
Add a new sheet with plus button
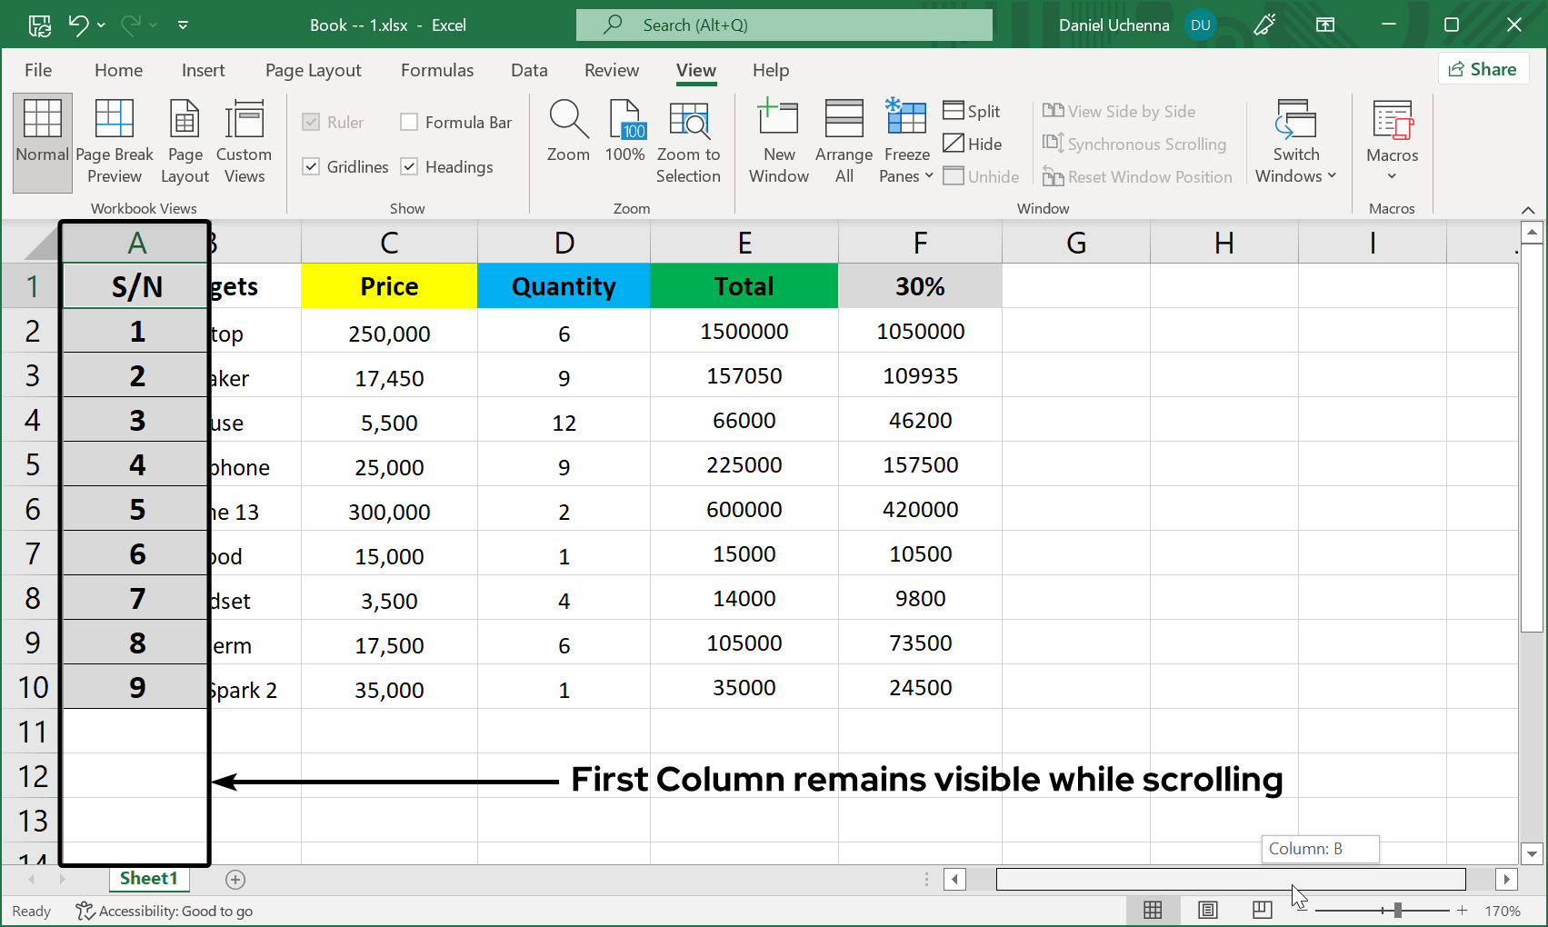point(235,879)
